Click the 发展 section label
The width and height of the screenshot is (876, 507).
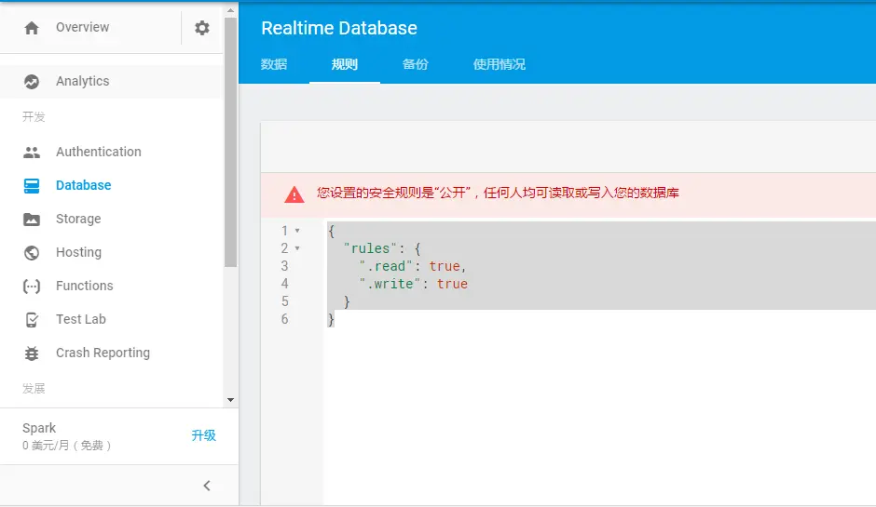click(34, 388)
